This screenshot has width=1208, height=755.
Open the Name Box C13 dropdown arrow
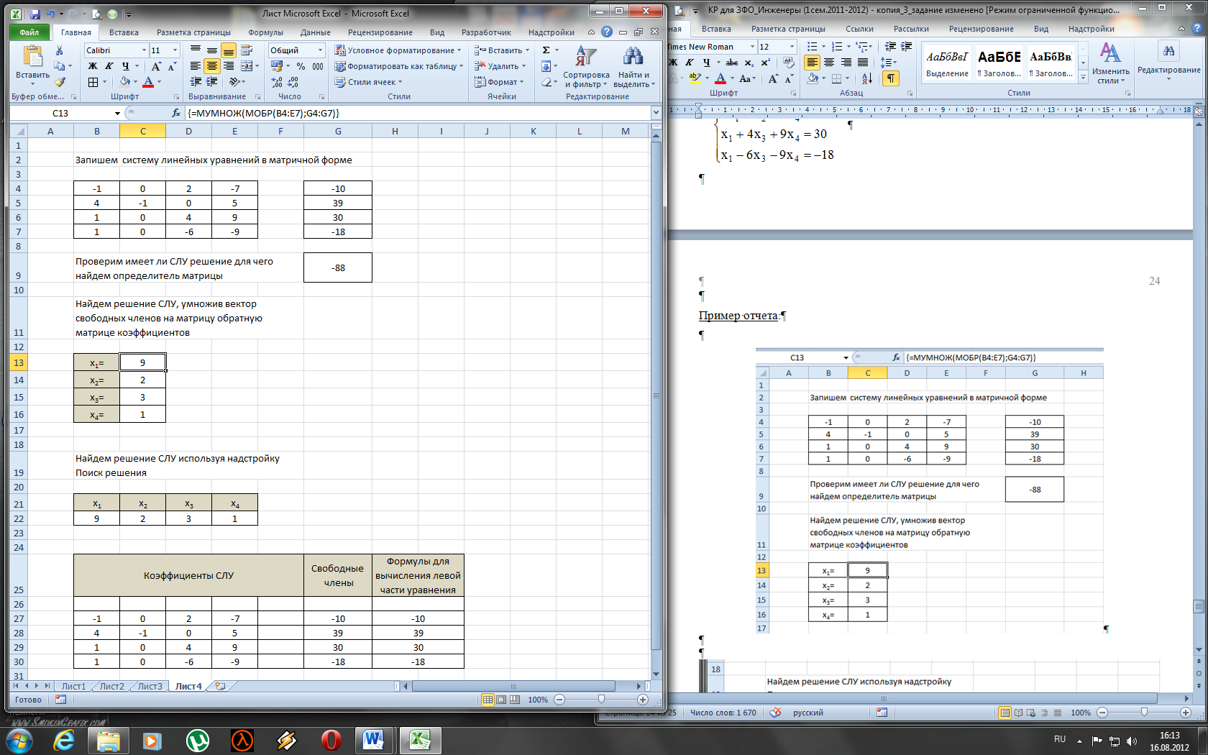[x=117, y=114]
